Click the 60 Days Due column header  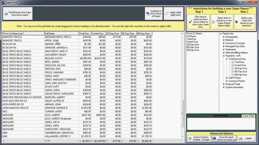tap(129, 33)
